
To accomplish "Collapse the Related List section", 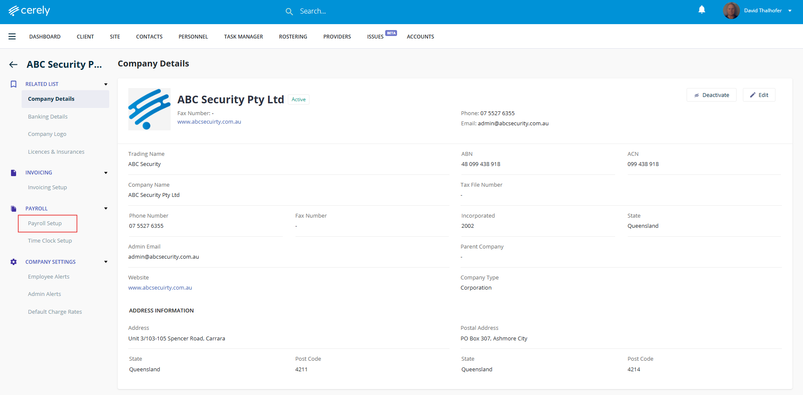I will [x=106, y=84].
